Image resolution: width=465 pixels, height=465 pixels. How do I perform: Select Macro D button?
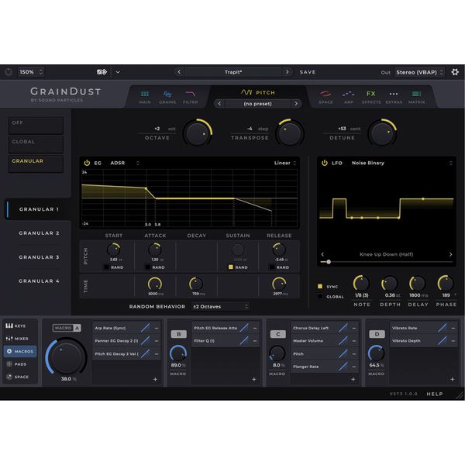pyautogui.click(x=377, y=334)
